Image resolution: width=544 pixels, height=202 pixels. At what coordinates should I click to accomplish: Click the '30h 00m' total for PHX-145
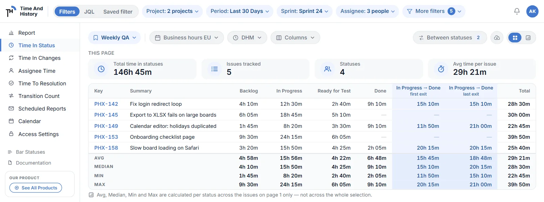(x=519, y=115)
